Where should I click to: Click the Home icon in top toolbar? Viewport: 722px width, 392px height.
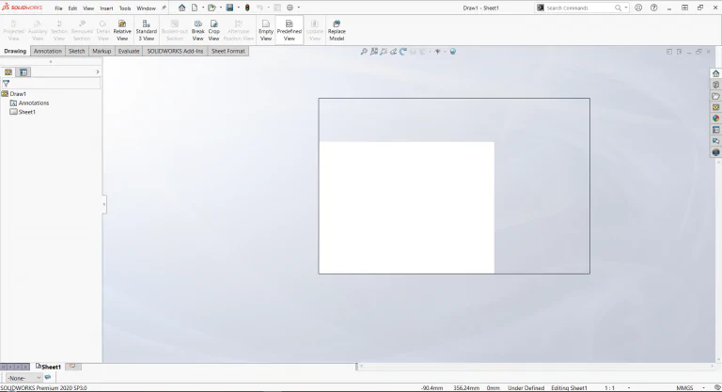181,8
